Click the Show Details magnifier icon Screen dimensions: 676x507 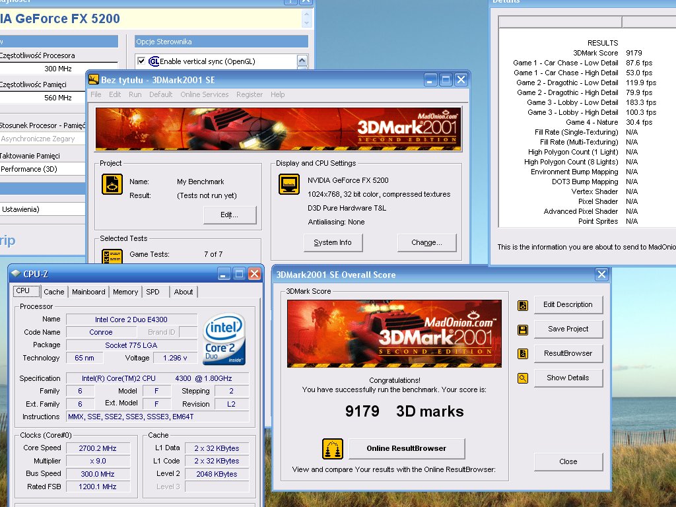click(523, 378)
